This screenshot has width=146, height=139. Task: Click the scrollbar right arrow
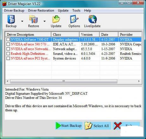coord(139,81)
